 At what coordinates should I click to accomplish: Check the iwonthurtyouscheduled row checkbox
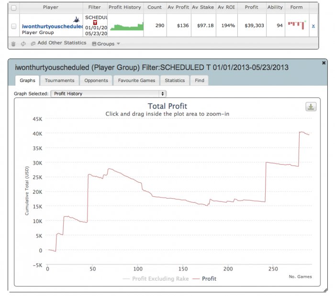click(14, 26)
